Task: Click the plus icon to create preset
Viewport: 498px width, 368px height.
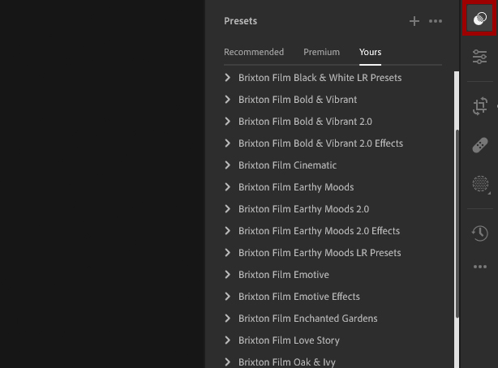Action: [x=414, y=21]
